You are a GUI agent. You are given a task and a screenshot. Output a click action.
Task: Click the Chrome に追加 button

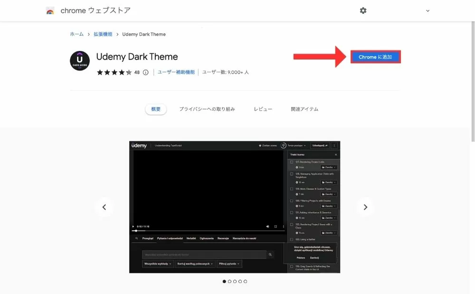click(375, 57)
